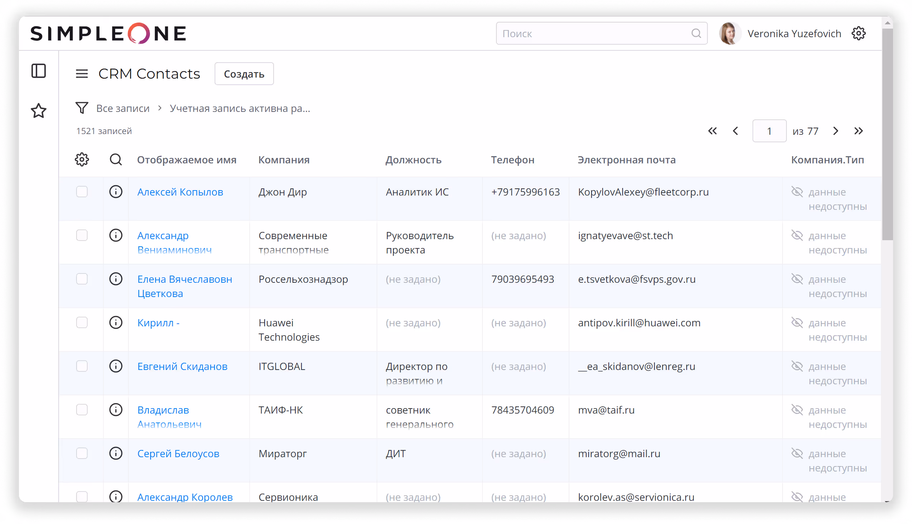Jump to last page double chevron
Viewport: 912px width, 524px height.
[x=858, y=131]
